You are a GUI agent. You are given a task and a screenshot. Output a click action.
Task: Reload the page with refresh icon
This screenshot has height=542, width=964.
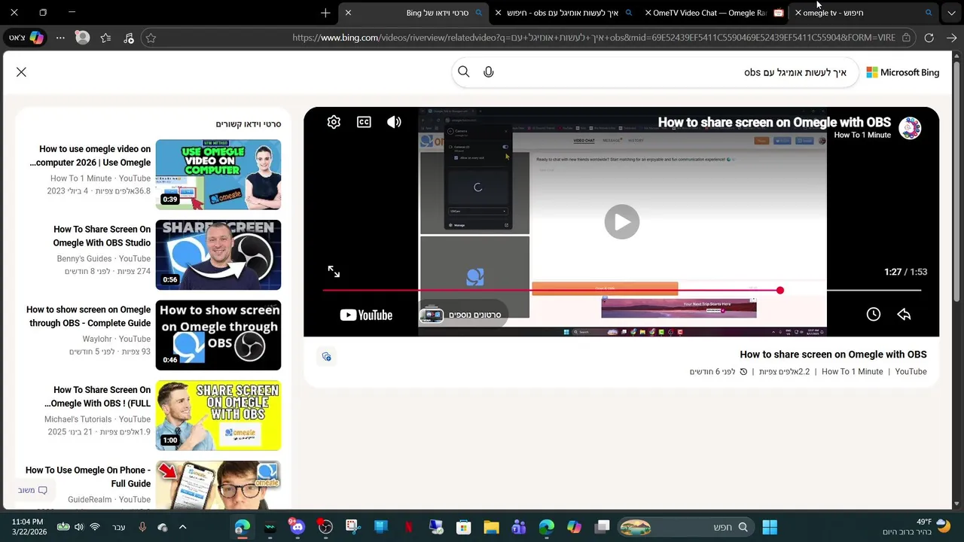coord(929,38)
